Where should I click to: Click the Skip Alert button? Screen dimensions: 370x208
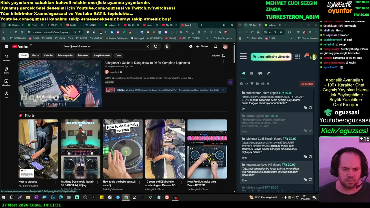pos(307,84)
